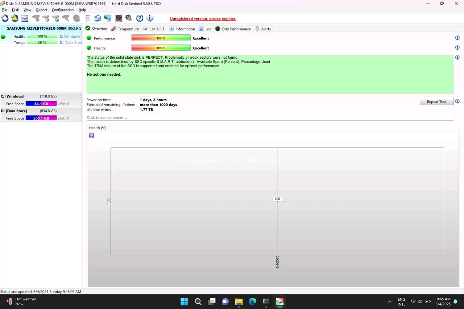Open help for the Performance row

[457, 38]
